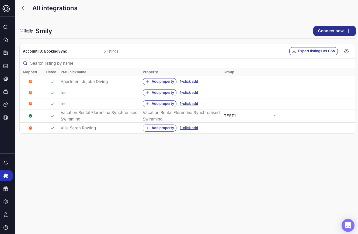Select the integrations puzzle piece menu item
This screenshot has width=358, height=234.
click(x=6, y=176)
